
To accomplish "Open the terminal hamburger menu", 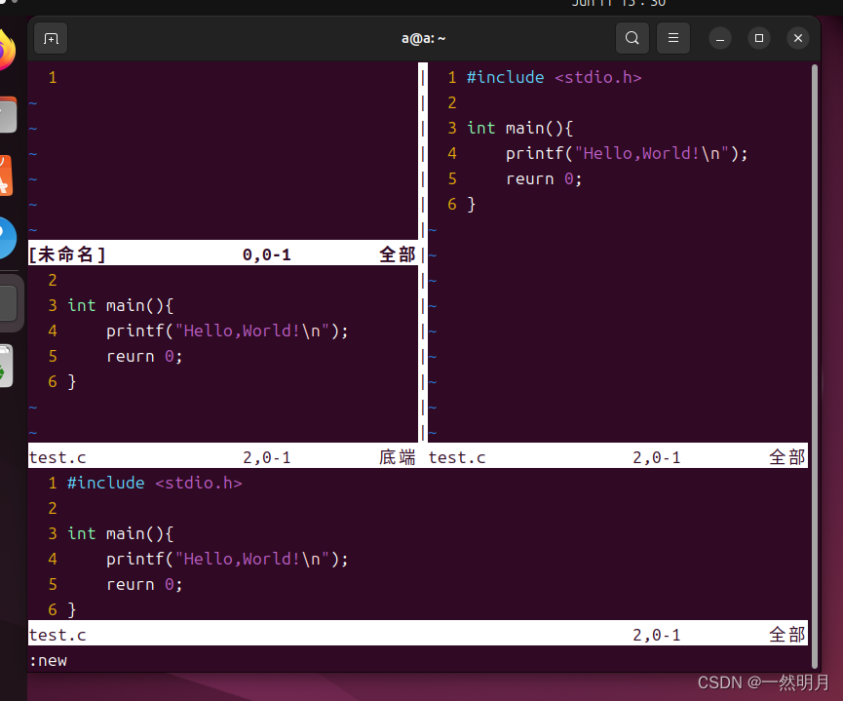I will (673, 38).
